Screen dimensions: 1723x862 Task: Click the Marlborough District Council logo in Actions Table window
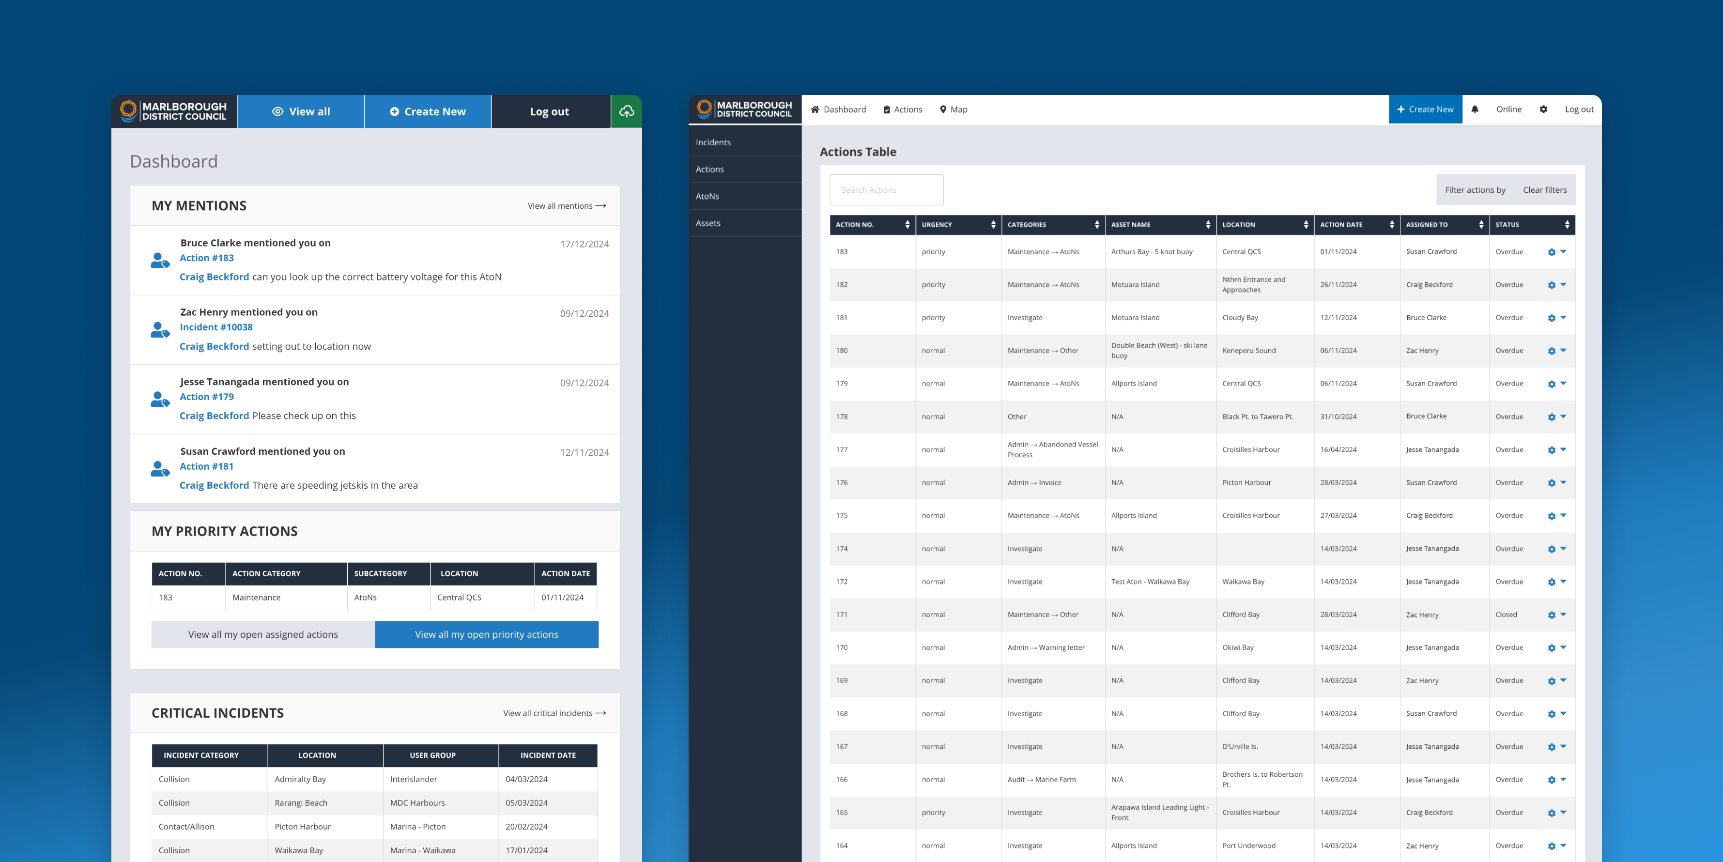pos(744,109)
